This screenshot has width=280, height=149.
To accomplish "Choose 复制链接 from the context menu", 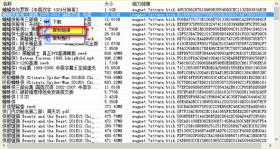I will click(x=63, y=31).
